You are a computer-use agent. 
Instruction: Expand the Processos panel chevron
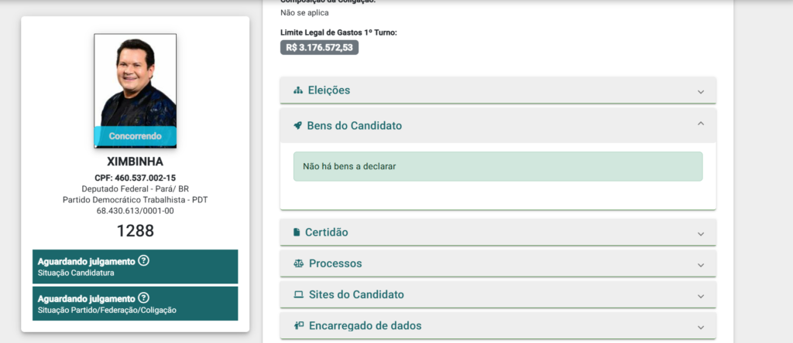point(700,265)
